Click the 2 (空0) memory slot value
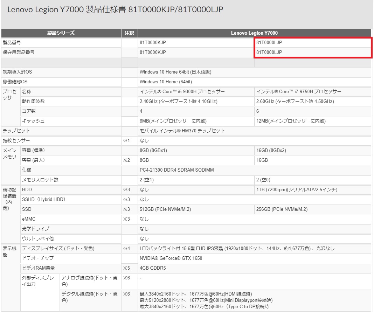Image resolution: width=374 pixels, height=312 pixels. click(x=263, y=180)
